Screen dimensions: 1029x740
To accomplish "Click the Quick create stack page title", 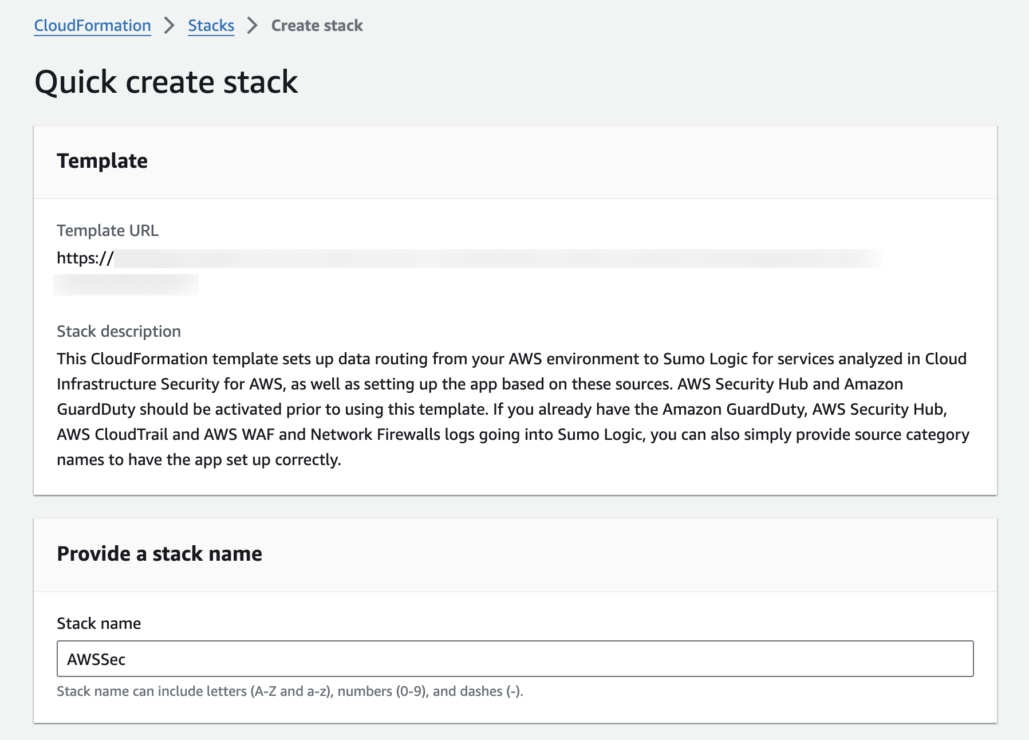I will pos(166,82).
